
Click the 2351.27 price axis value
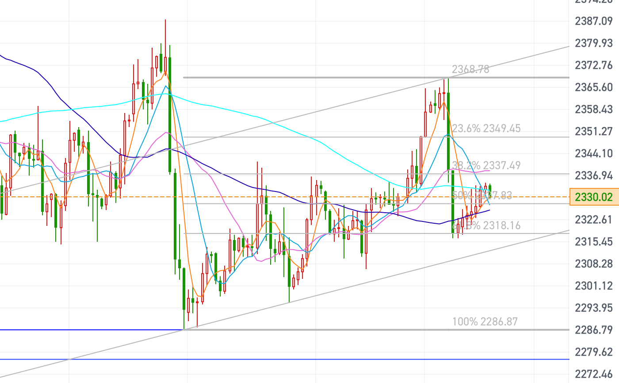pyautogui.click(x=594, y=131)
